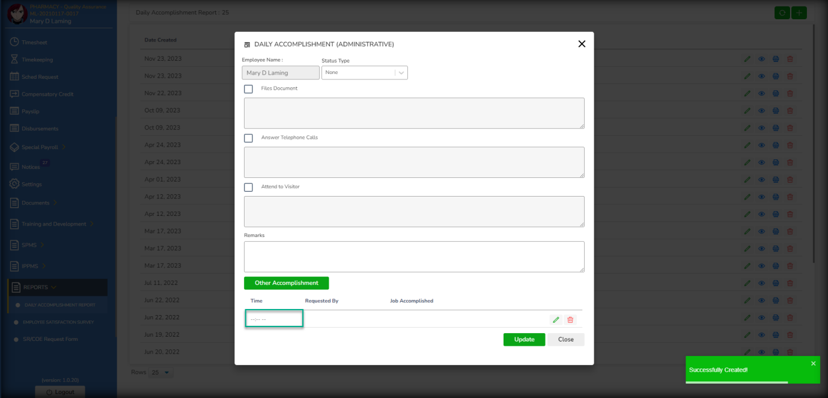Click the green plus add-report button
This screenshot has height=398, width=828.
(799, 13)
